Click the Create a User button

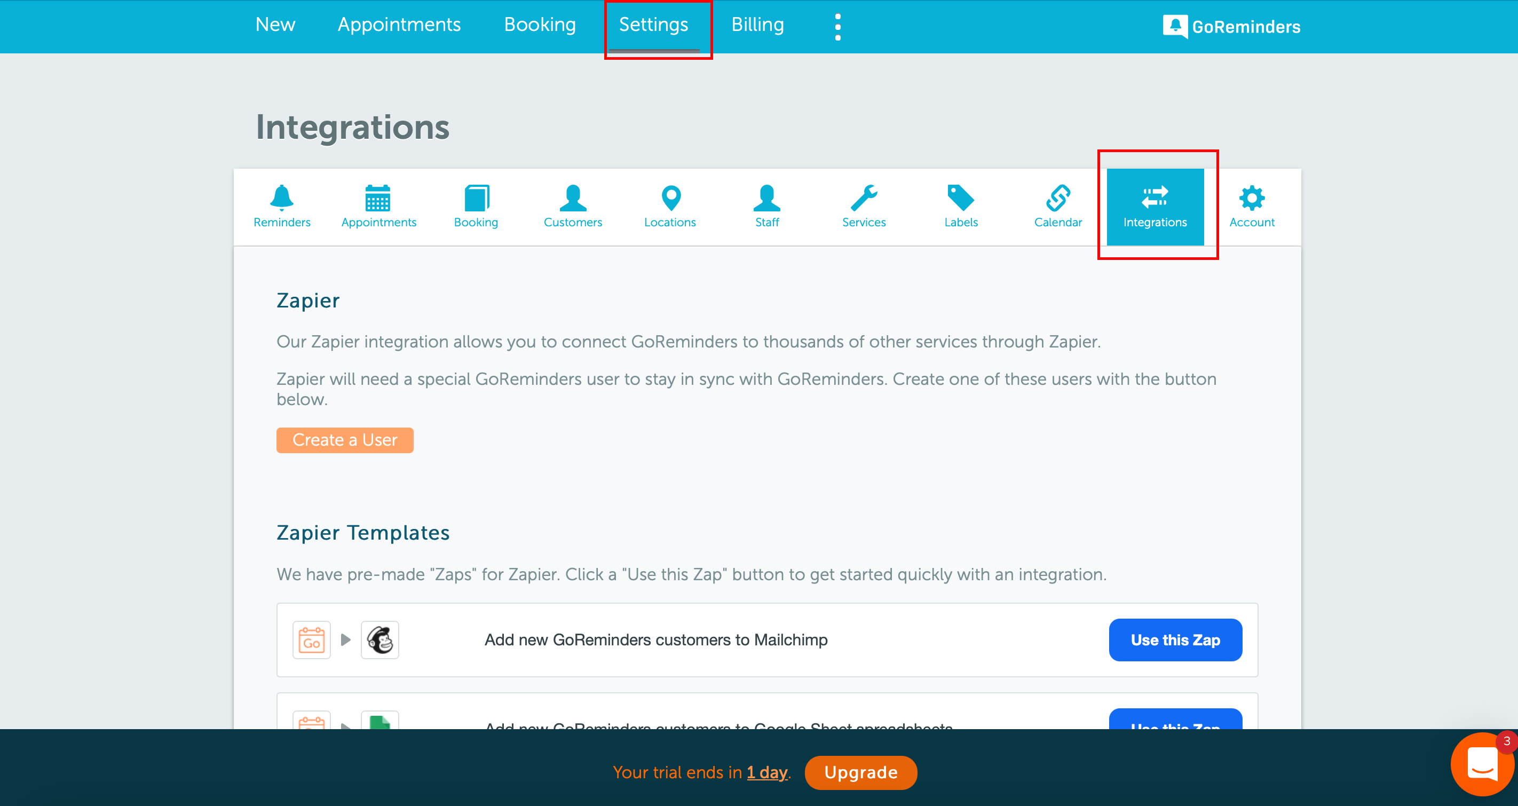(345, 440)
